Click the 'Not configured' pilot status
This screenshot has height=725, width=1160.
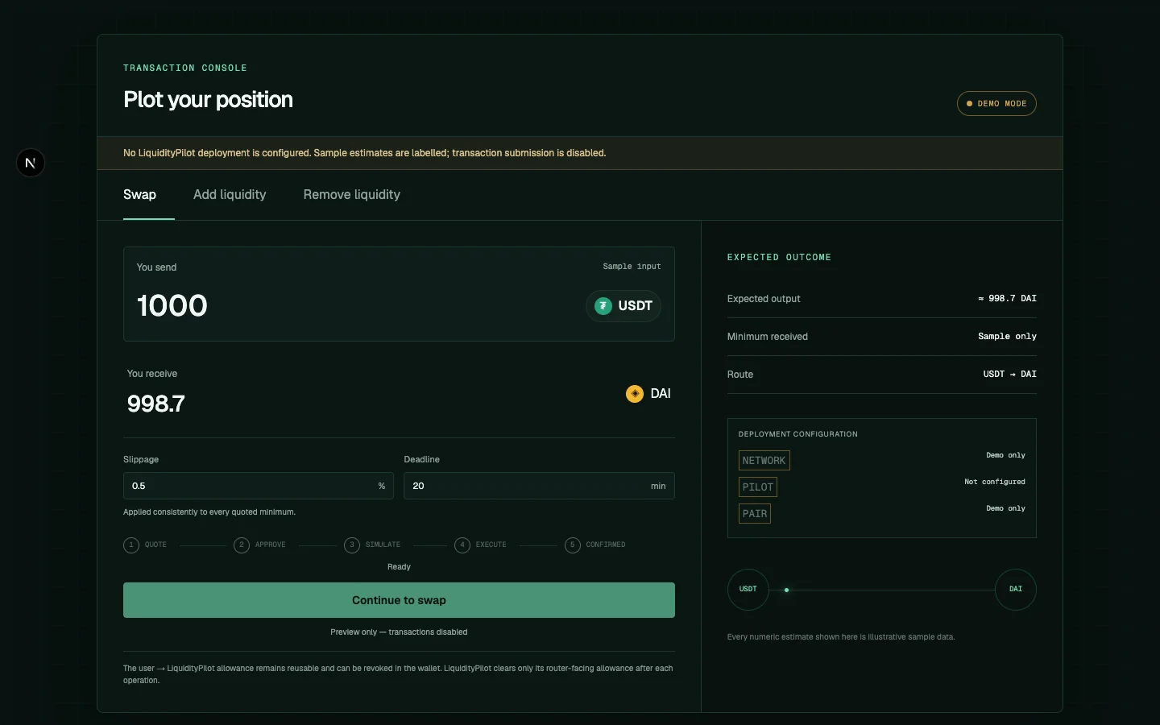pos(995,482)
